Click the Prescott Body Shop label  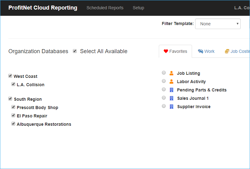click(37, 108)
